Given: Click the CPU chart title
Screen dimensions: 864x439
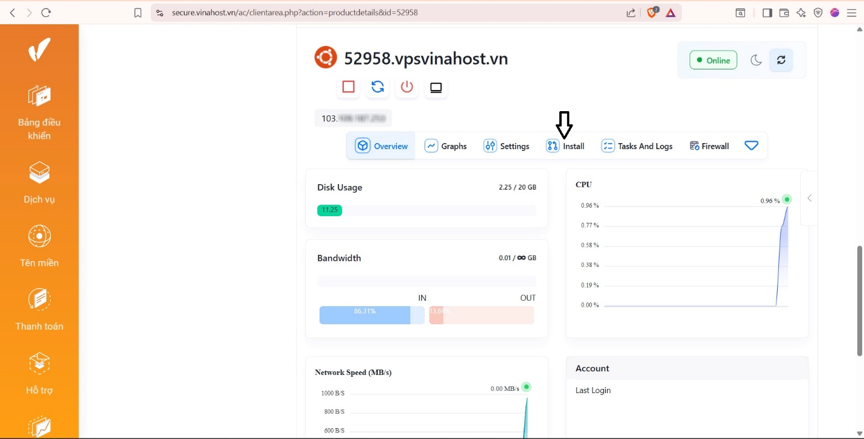Looking at the screenshot, I should click(583, 185).
